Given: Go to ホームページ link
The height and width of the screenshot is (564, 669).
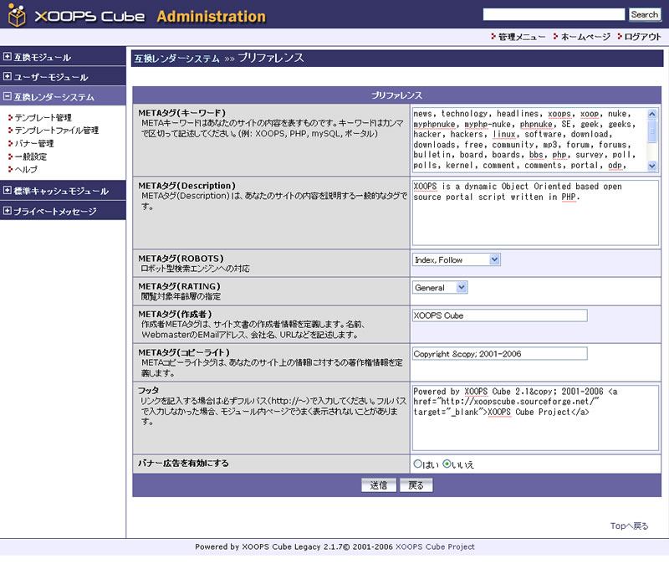Looking at the screenshot, I should (585, 37).
